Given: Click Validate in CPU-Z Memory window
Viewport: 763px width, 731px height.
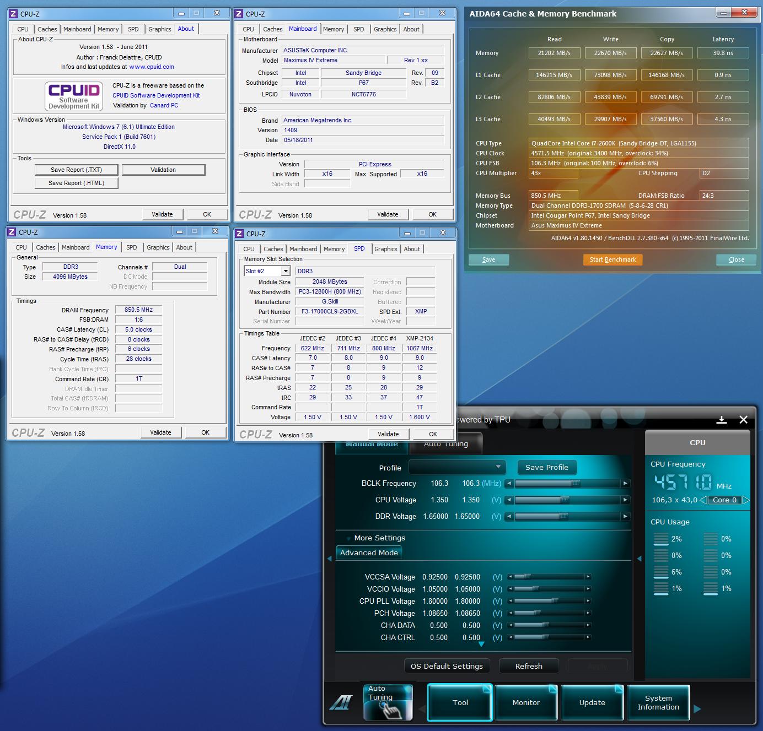Looking at the screenshot, I should [160, 432].
